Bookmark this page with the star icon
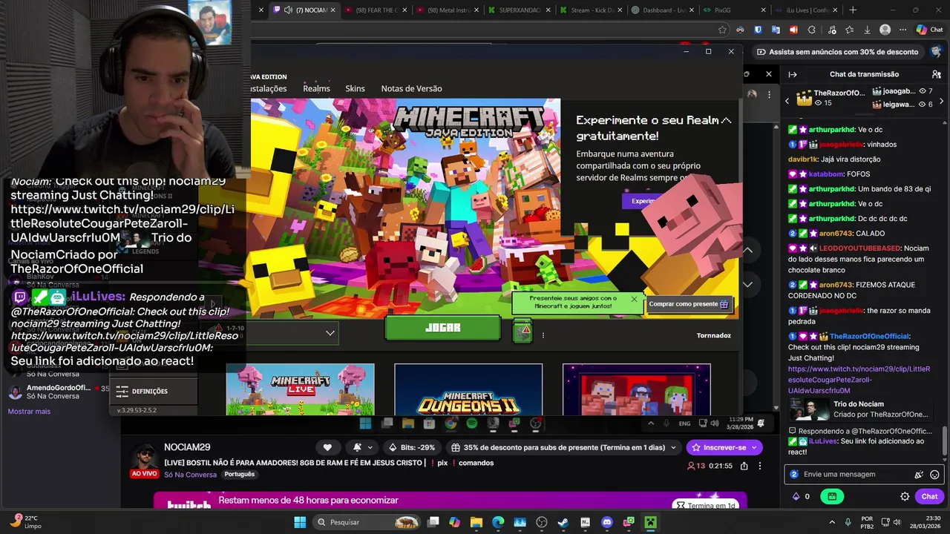The width and height of the screenshot is (950, 534). pos(722,30)
